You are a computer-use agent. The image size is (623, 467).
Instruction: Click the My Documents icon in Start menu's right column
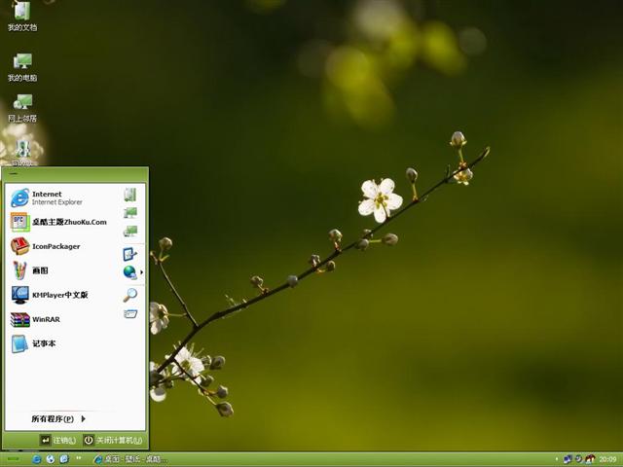click(130, 195)
